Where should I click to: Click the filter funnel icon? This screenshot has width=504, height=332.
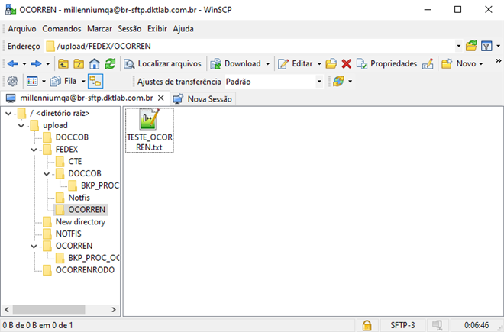(486, 46)
